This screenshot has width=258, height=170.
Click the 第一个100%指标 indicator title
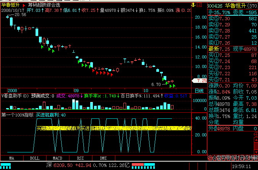[x=17, y=115]
